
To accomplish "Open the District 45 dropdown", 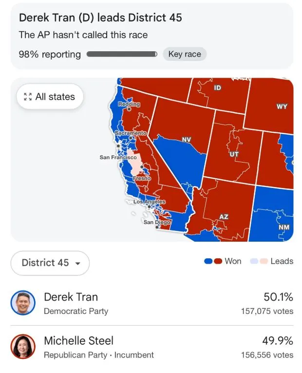I will [x=50, y=263].
